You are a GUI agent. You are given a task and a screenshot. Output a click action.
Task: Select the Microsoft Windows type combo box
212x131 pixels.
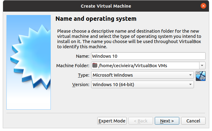click(x=143, y=75)
